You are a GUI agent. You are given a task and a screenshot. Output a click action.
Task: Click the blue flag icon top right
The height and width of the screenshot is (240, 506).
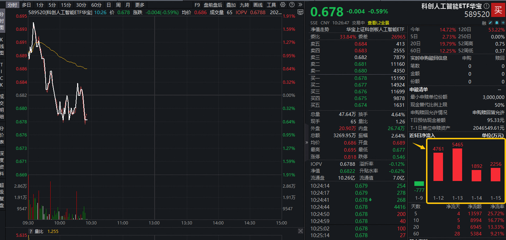[497, 22]
